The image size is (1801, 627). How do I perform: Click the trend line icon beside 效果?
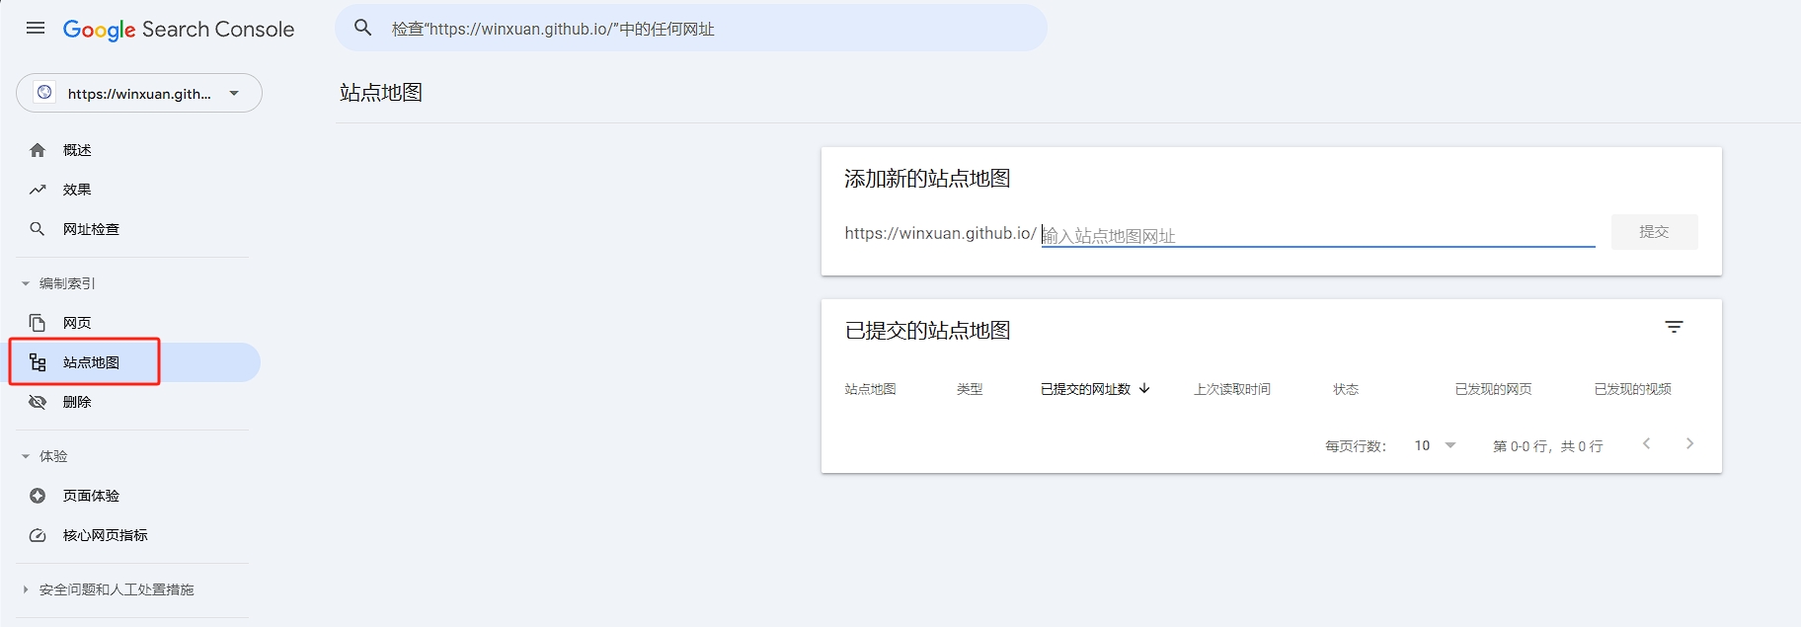pyautogui.click(x=38, y=190)
